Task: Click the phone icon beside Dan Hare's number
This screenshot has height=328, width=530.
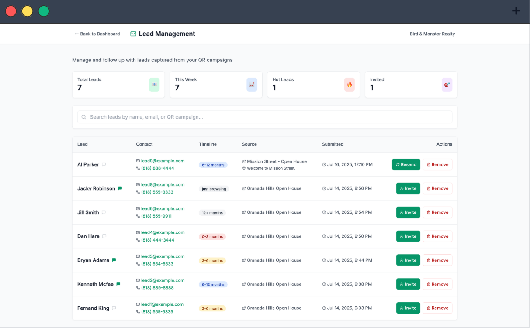Action: click(138, 240)
